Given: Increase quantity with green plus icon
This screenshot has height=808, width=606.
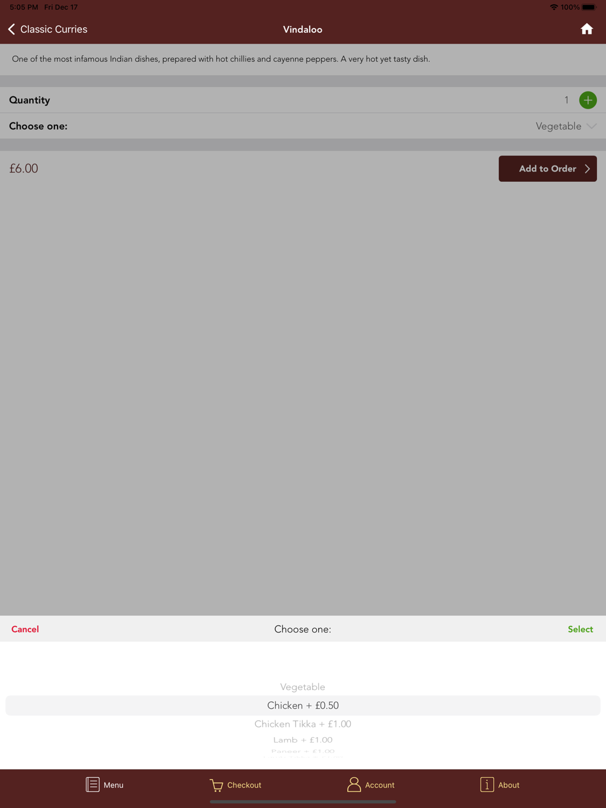Looking at the screenshot, I should [x=588, y=100].
